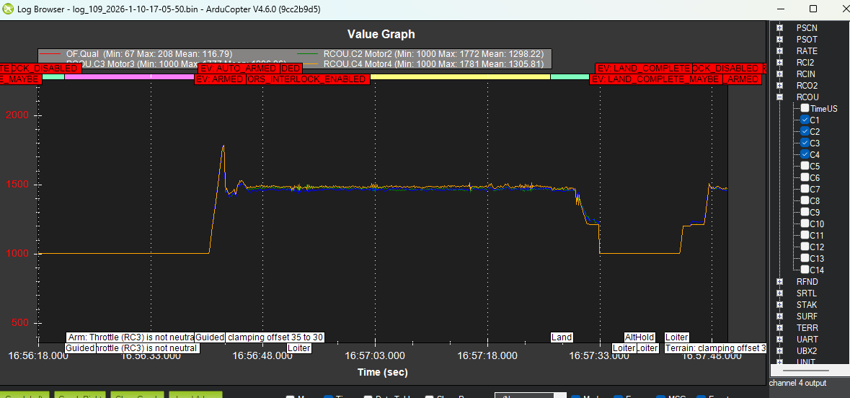The height and width of the screenshot is (398, 850).
Task: Select the PSCN tree item
Action: coord(807,28)
